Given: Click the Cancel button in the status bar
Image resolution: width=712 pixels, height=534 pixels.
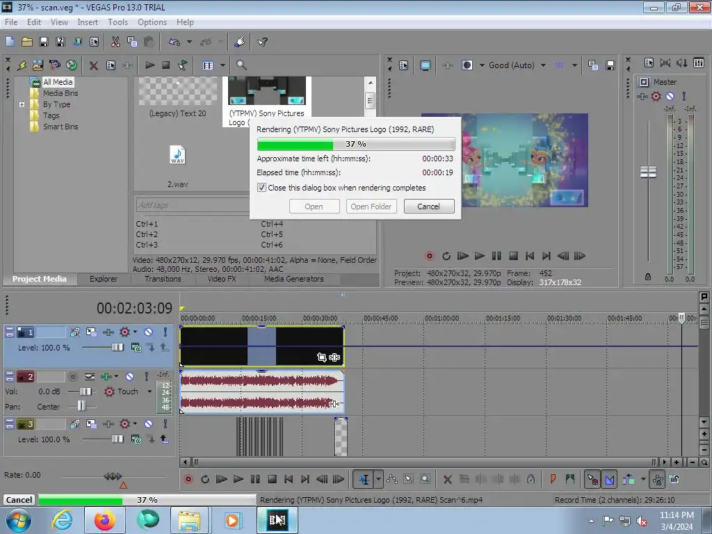Looking at the screenshot, I should 19,500.
